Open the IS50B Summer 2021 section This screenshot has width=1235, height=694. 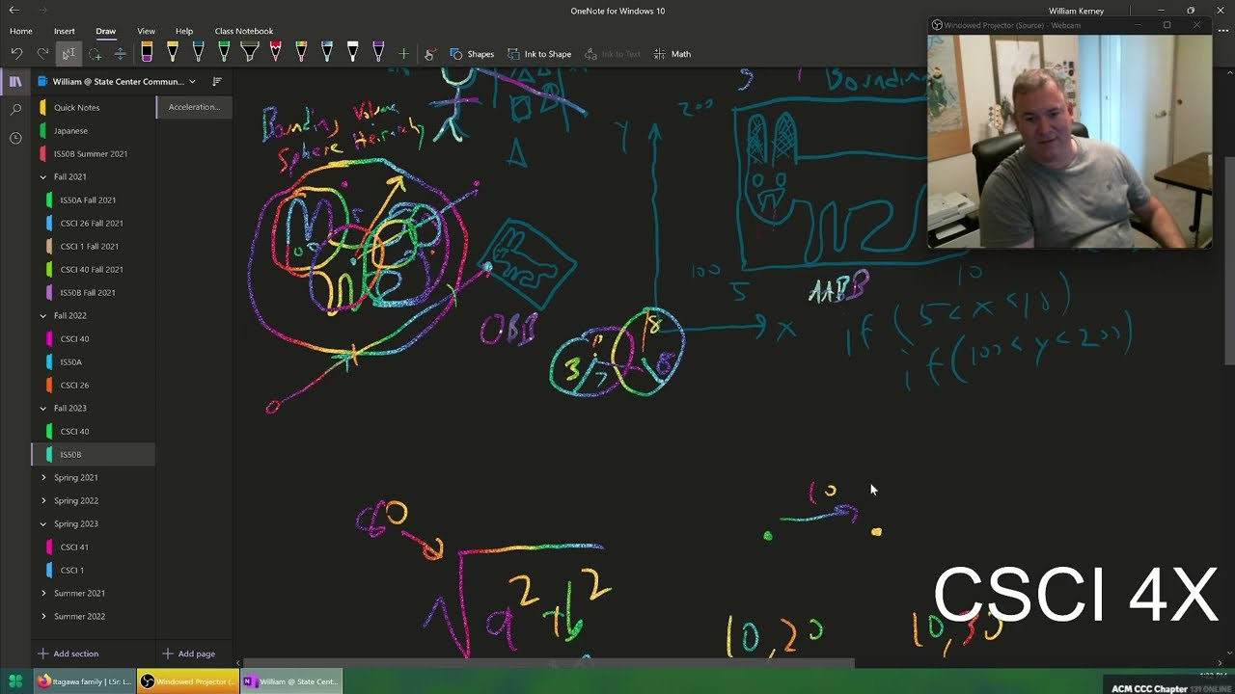[x=94, y=153]
